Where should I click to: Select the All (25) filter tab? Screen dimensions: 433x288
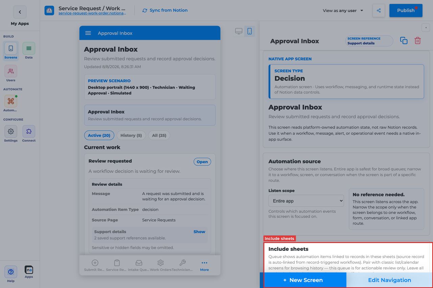(x=159, y=135)
